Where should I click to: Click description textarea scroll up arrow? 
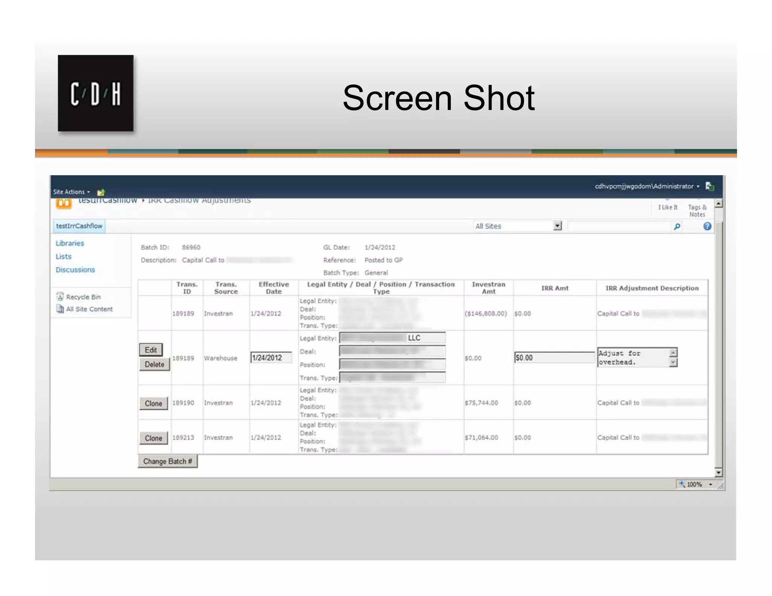click(x=673, y=353)
